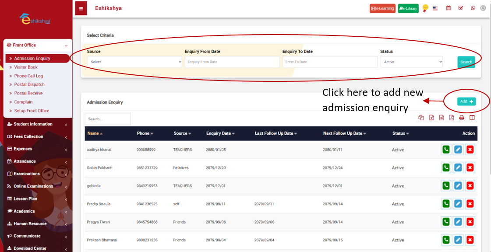Open WhatsApp from the top bar
491x252 pixels.
[x=472, y=8]
